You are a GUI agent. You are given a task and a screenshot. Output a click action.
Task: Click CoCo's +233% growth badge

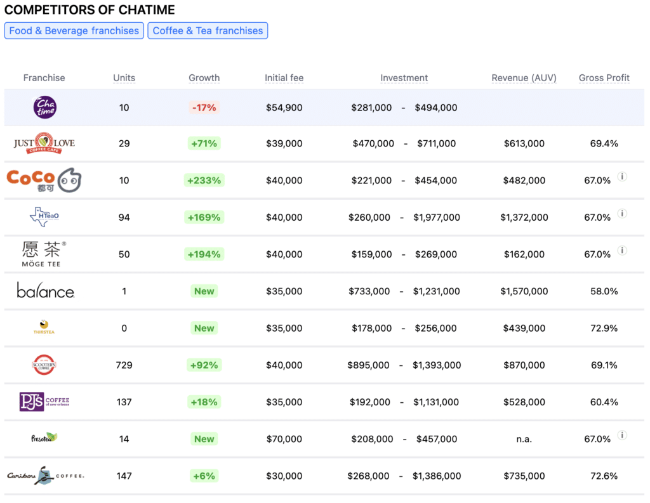(x=204, y=181)
